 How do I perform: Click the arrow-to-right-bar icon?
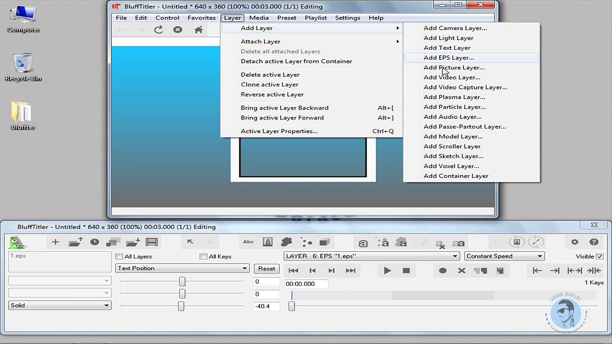pos(555,270)
